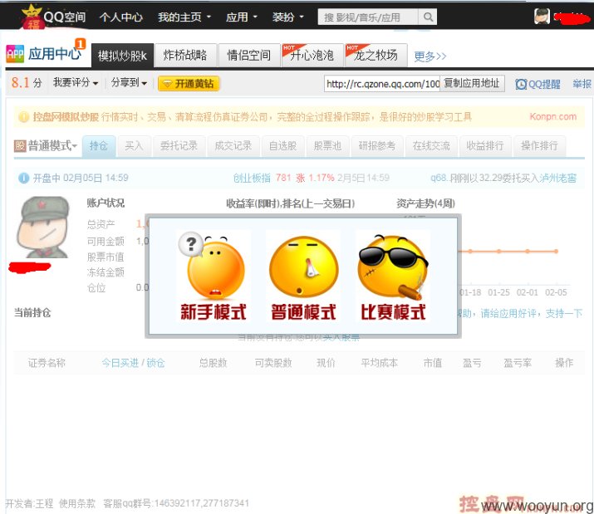
Task: Click the app URL address field
Action: coord(382,84)
